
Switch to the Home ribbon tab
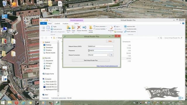tap(50, 24)
